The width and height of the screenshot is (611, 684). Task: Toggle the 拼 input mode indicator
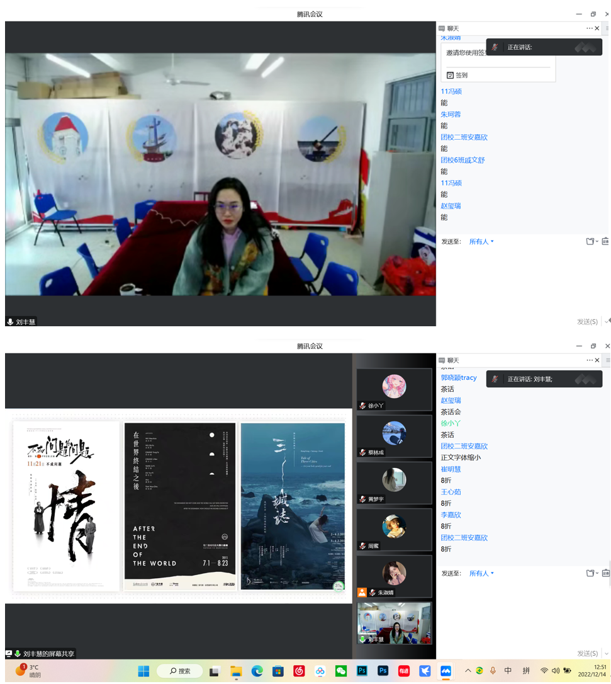tap(526, 671)
